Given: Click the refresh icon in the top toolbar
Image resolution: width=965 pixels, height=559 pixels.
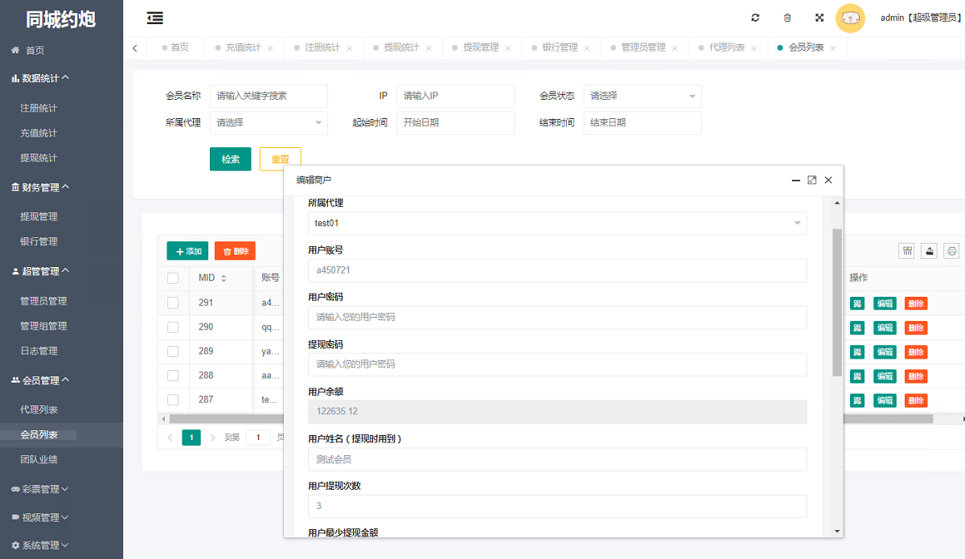Looking at the screenshot, I should (754, 17).
